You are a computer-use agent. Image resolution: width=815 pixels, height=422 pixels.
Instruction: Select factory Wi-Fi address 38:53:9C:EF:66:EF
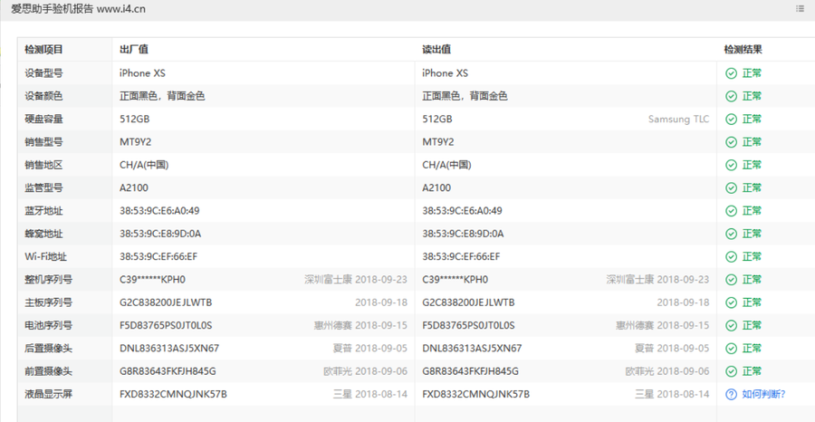158,256
